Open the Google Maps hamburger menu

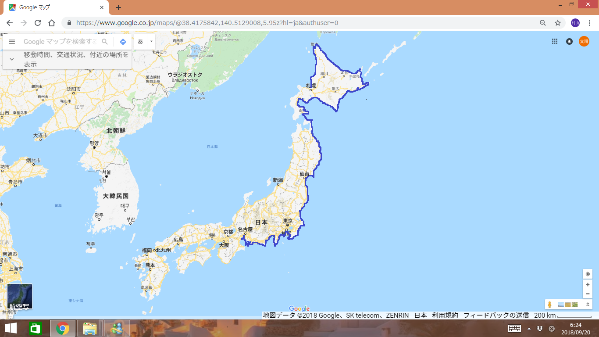point(12,42)
